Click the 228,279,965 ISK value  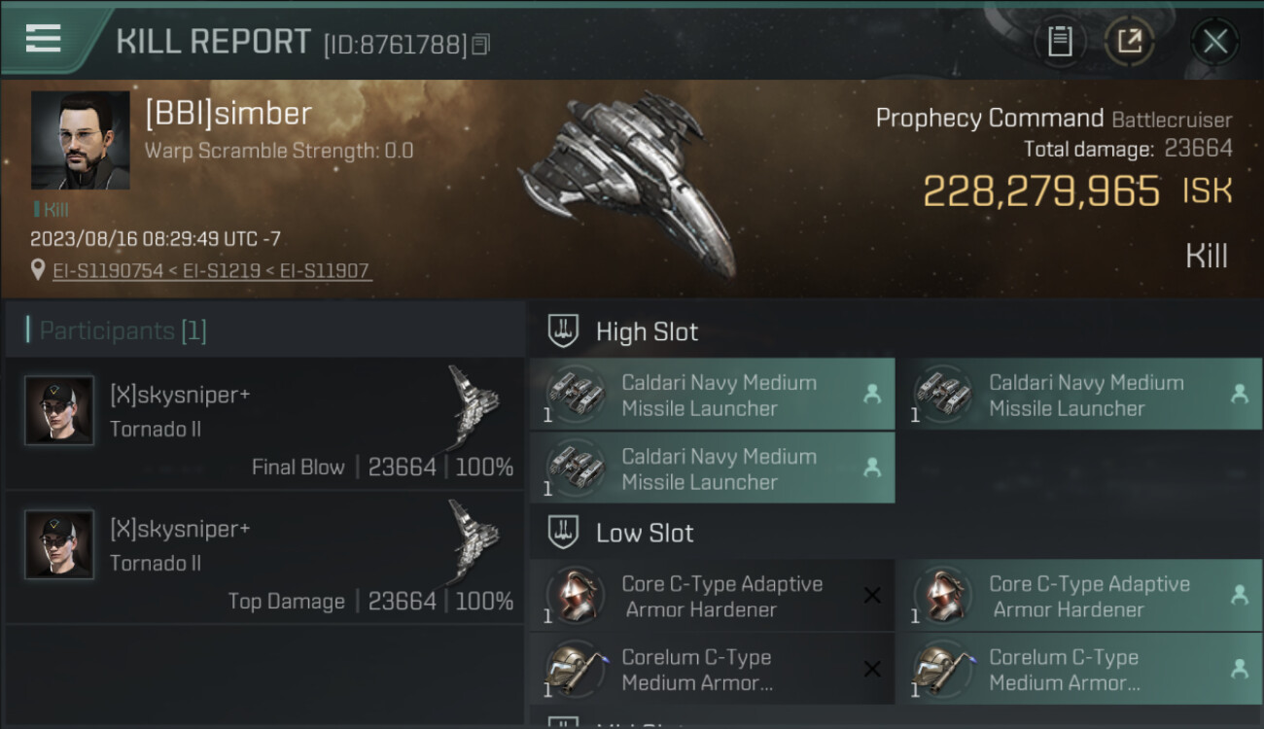coord(1040,191)
